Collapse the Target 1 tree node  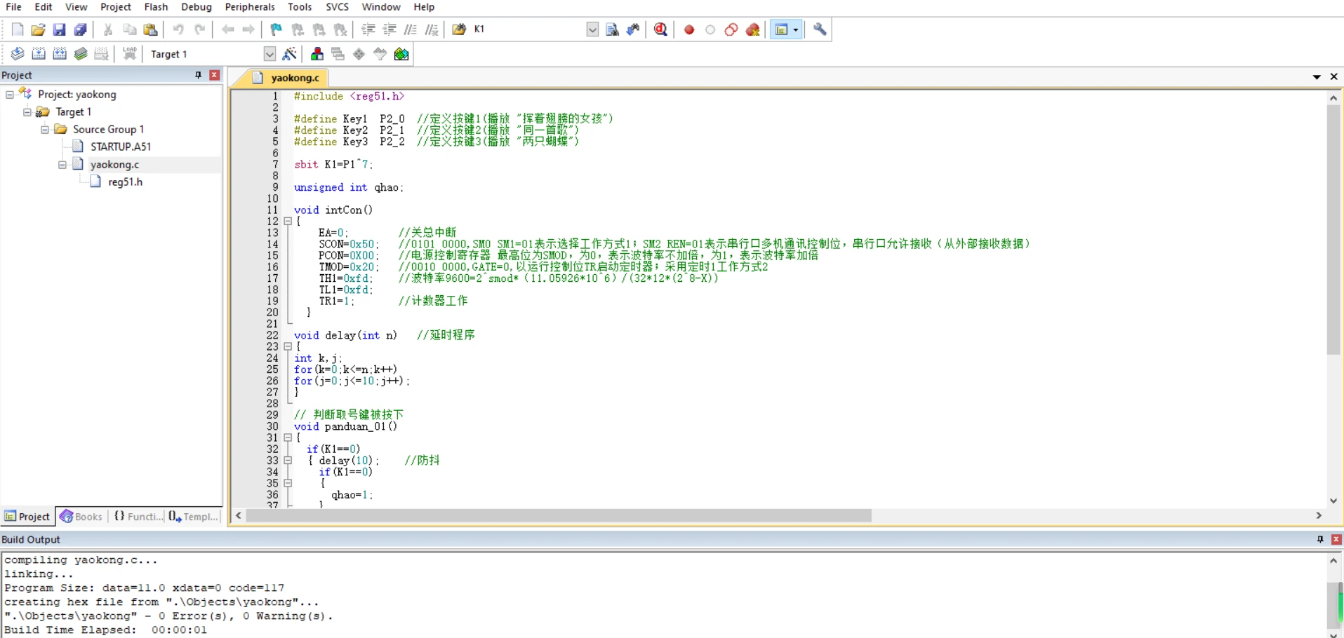(x=27, y=111)
